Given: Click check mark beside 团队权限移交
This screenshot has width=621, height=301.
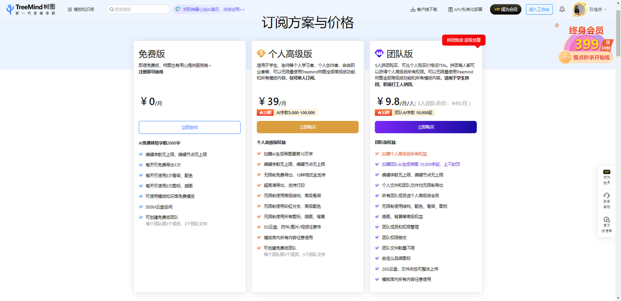Looking at the screenshot, I should (x=377, y=237).
